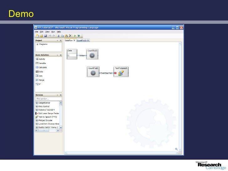Image resolution: width=228 pixels, height=171 pixels.
Task: Start debugging using the debug run icon
Action: (x=79, y=36)
